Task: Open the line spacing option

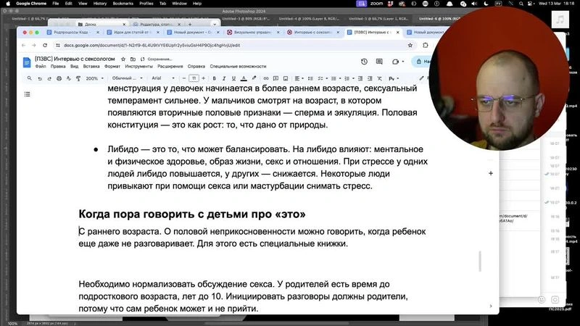Action: pos(310,78)
